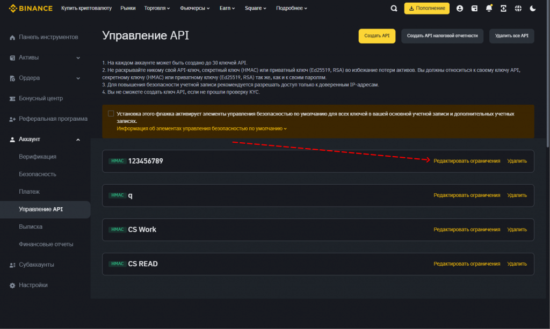The image size is (550, 329).
Task: Expand the Активы sidebar section
Action: (x=78, y=58)
